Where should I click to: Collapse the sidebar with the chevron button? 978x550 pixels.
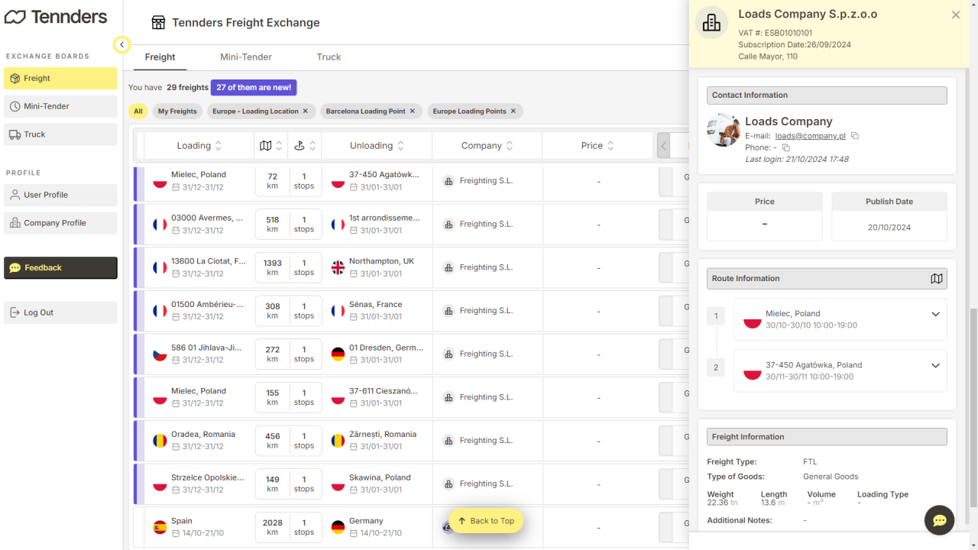point(122,45)
